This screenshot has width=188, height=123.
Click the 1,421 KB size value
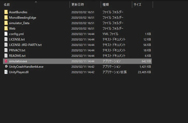click(x=145, y=67)
